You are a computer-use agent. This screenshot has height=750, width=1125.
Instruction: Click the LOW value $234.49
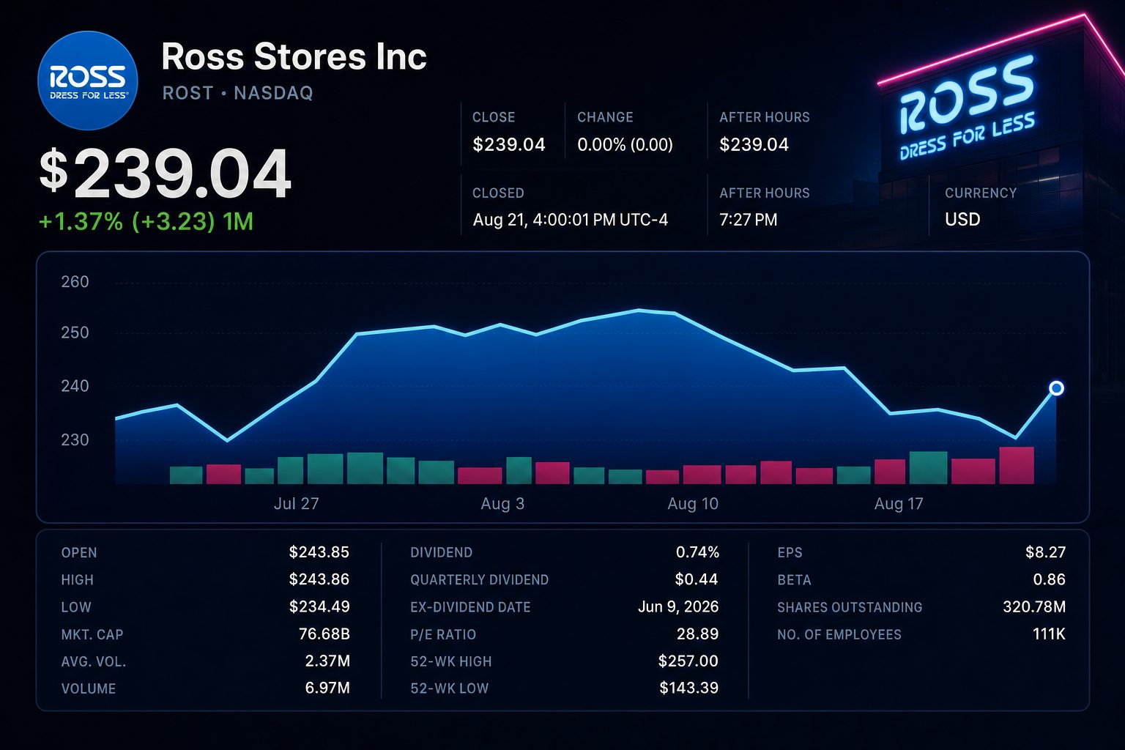coord(319,606)
